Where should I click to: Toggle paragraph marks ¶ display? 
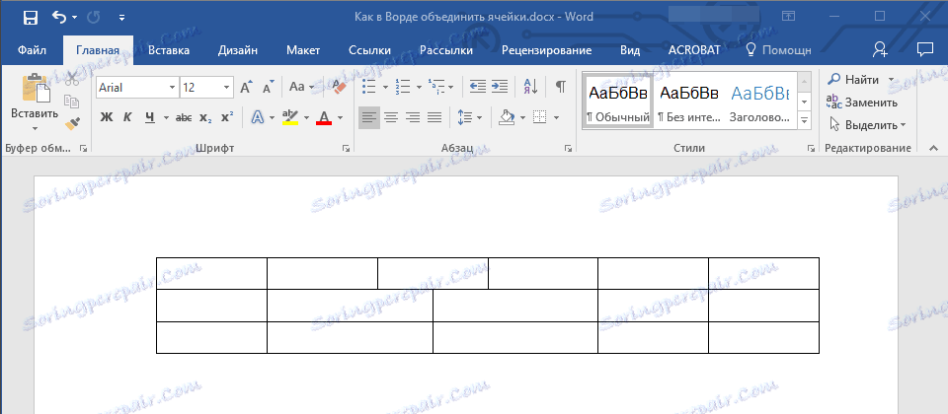[561, 87]
